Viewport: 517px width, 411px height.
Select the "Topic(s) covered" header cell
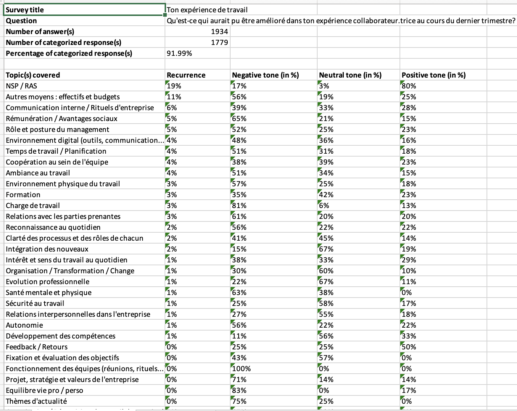click(33, 75)
